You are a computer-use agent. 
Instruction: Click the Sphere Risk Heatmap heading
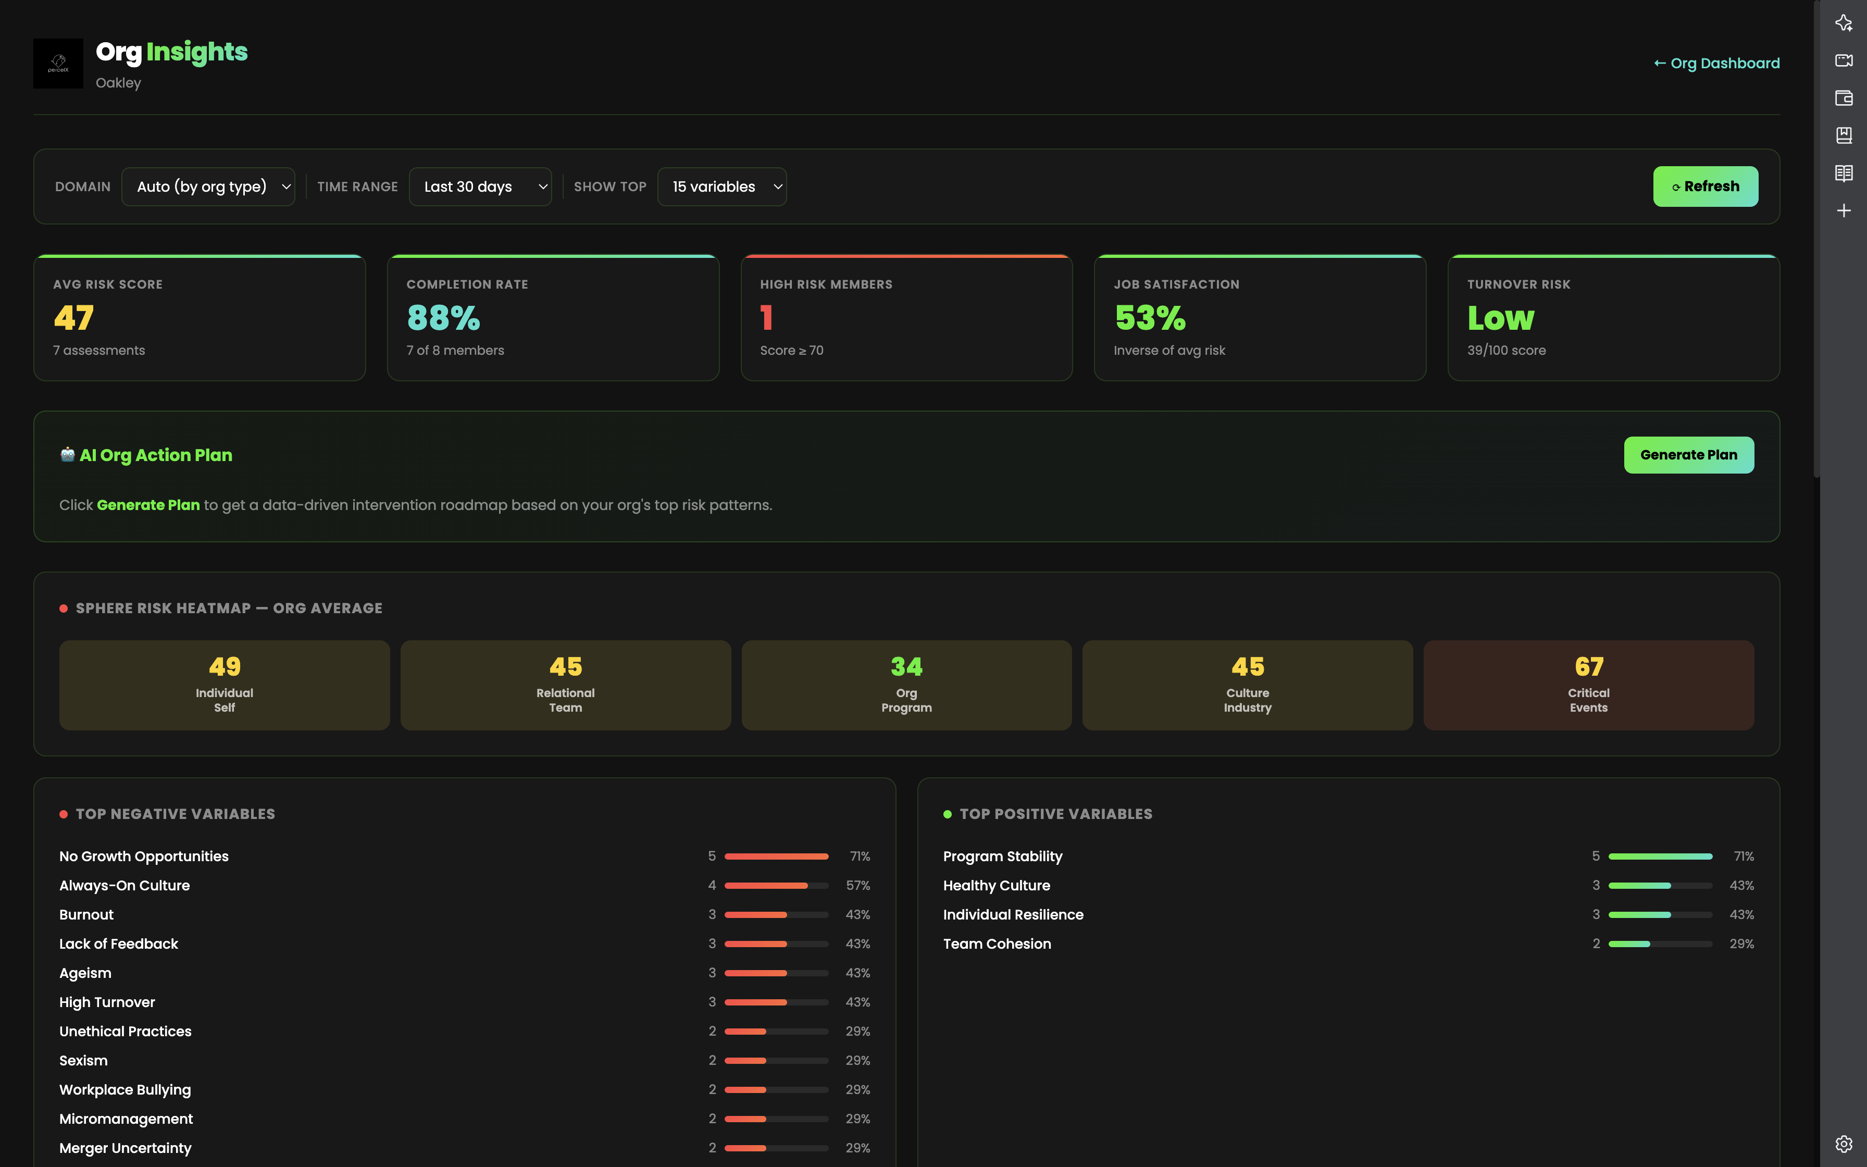click(228, 608)
